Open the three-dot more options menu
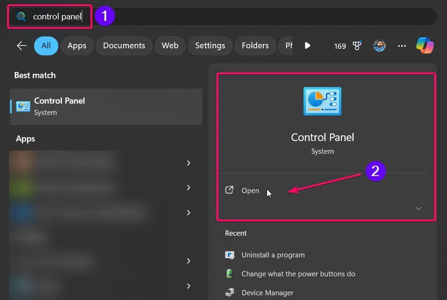The height and width of the screenshot is (300, 447). pyautogui.click(x=402, y=46)
